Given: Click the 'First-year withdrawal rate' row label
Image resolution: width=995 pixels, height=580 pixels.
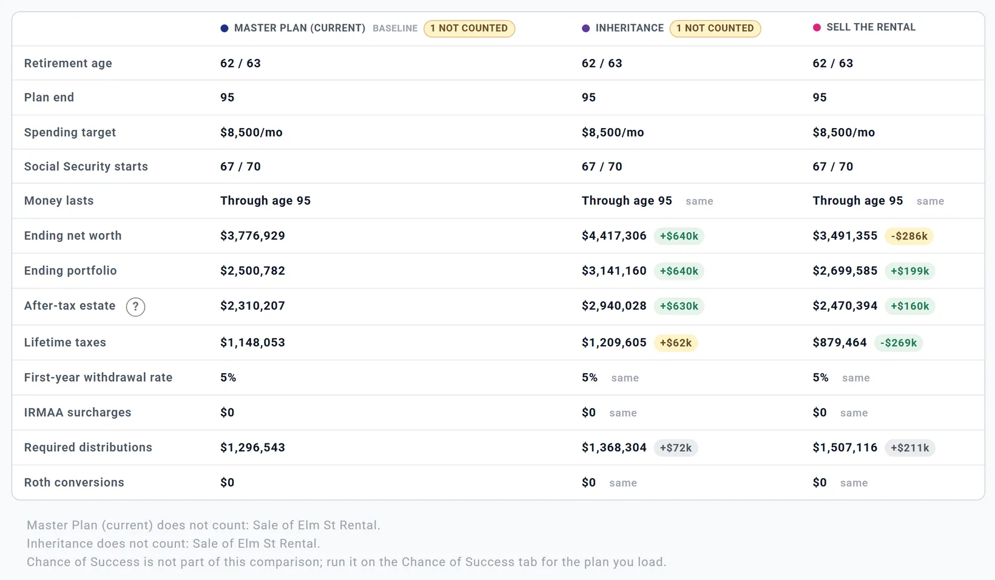Looking at the screenshot, I should (x=98, y=377).
